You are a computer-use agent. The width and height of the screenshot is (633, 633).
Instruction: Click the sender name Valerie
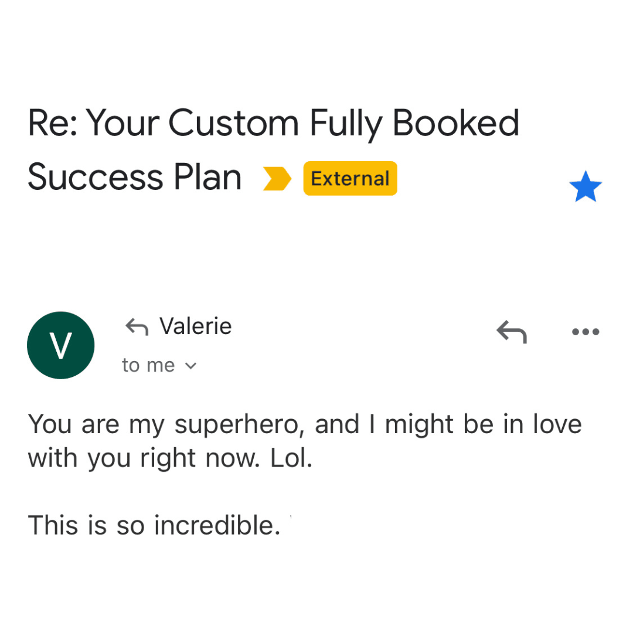196,326
